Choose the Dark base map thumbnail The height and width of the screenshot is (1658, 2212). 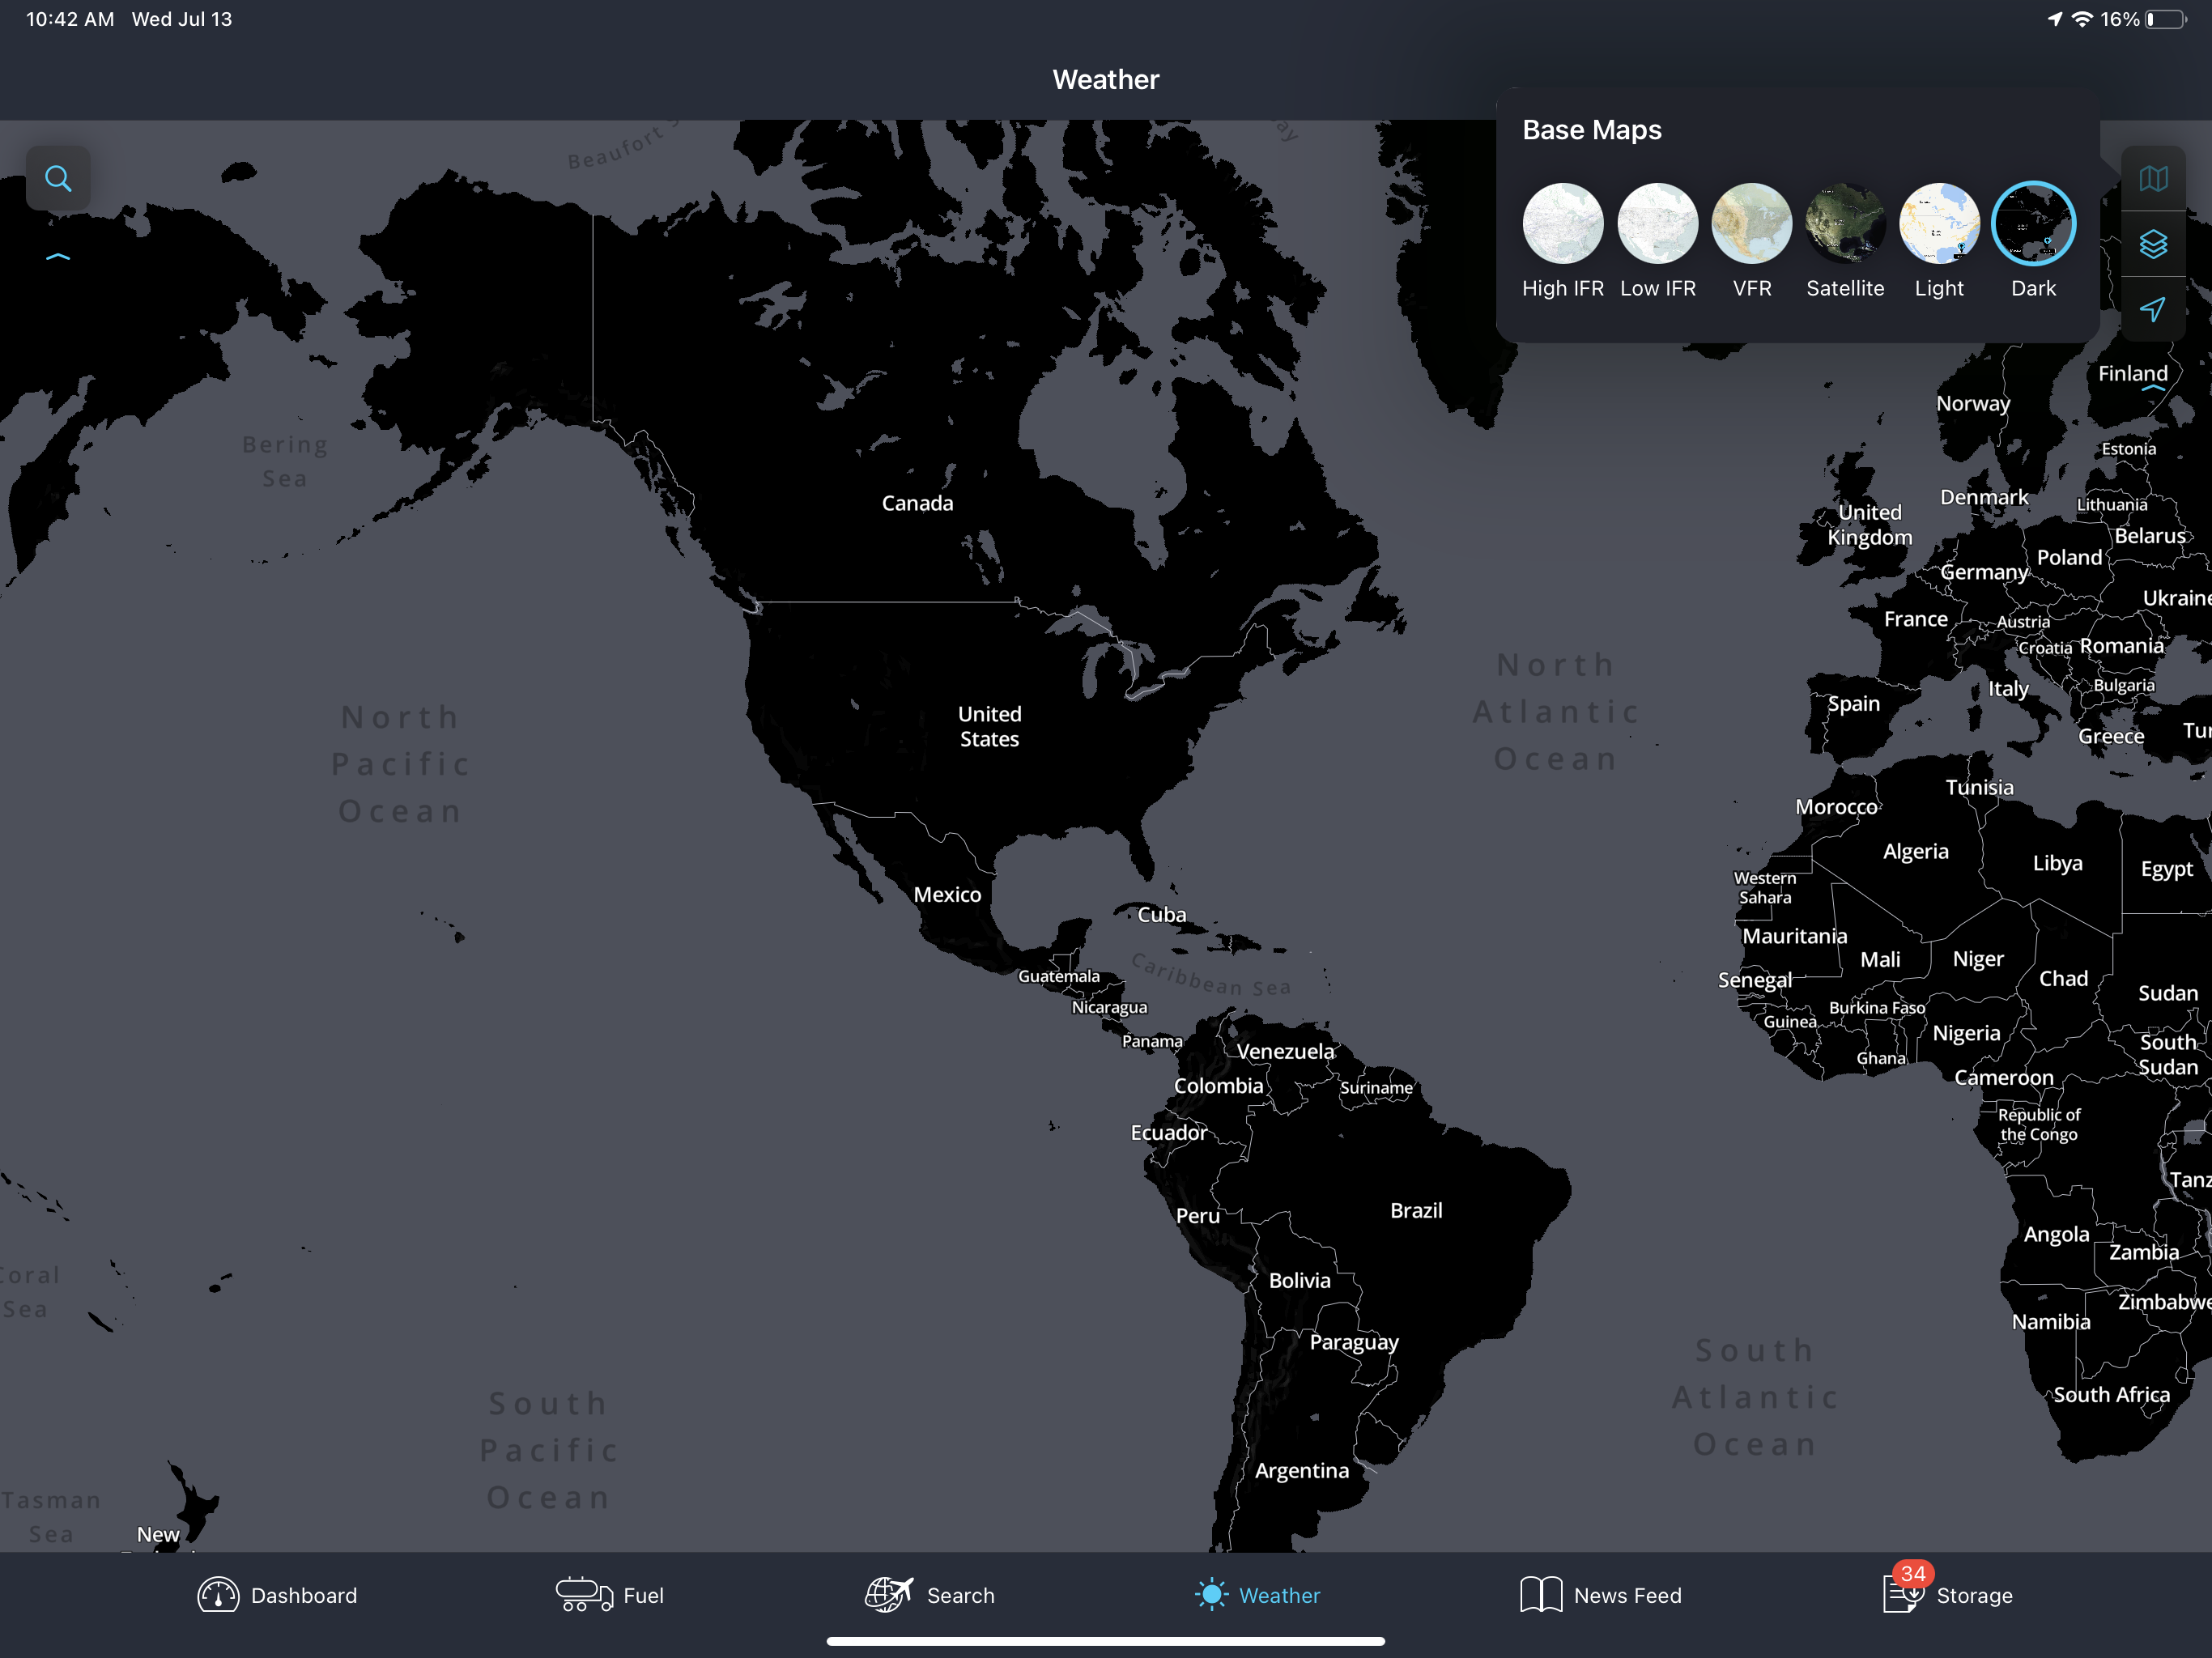2033,223
